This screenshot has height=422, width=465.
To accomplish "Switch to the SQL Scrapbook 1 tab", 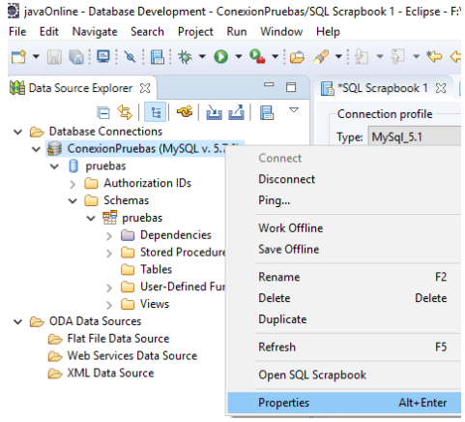I will (x=382, y=88).
